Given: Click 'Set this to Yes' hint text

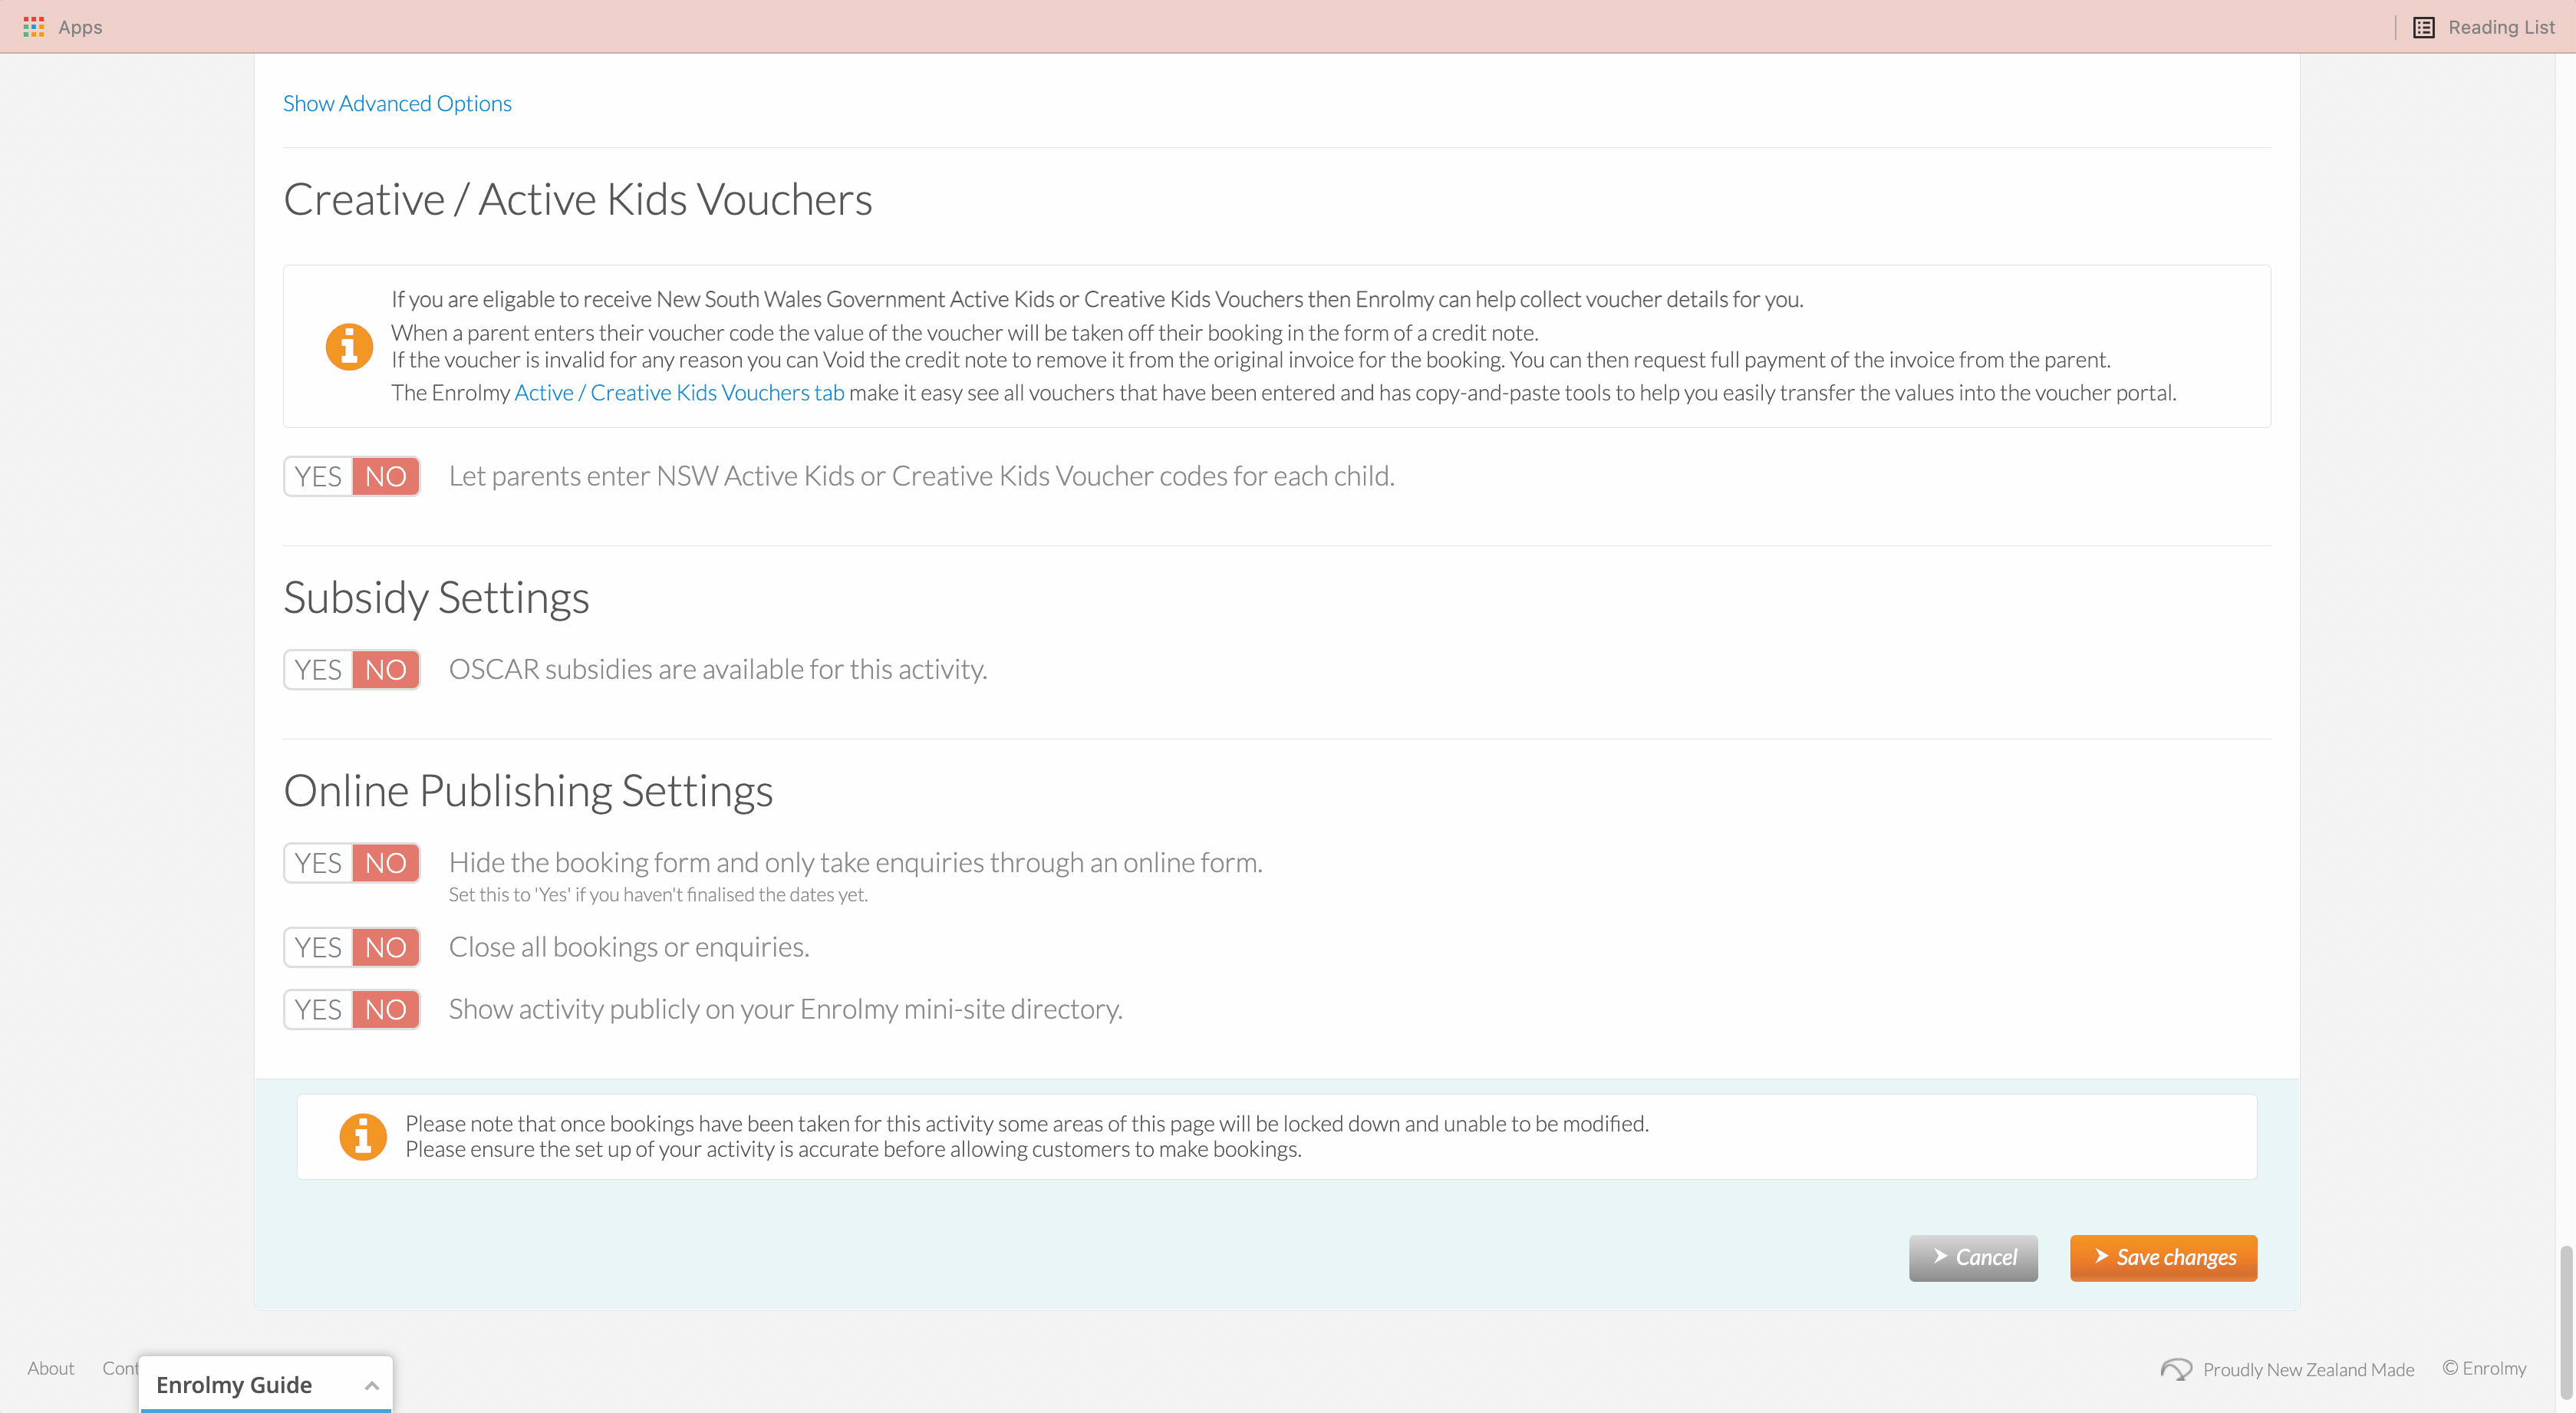Looking at the screenshot, I should 658,895.
